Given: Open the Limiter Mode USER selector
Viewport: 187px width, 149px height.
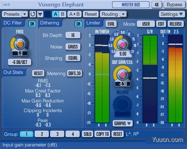Looking at the screenshot, I should 146,24.
